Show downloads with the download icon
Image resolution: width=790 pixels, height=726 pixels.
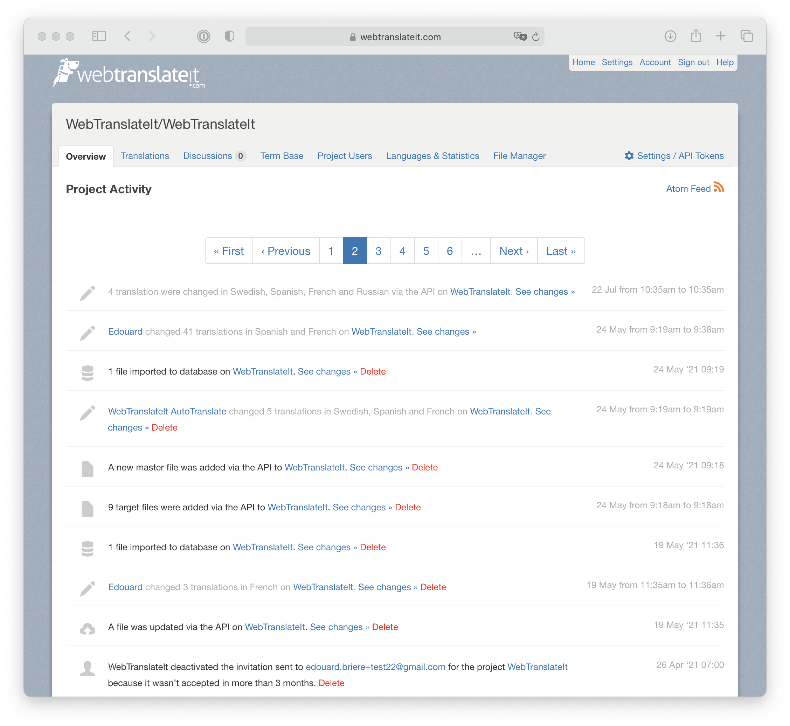pos(670,36)
